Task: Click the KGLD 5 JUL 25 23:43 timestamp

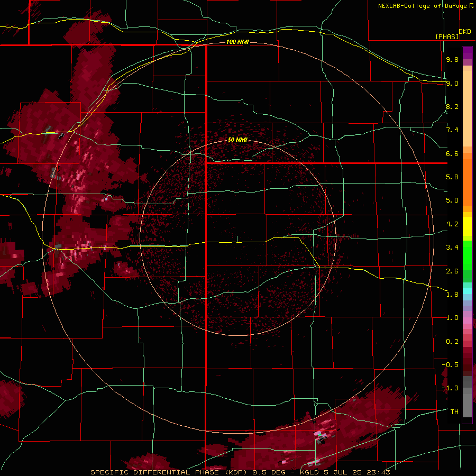Action: pyautogui.click(x=345, y=472)
